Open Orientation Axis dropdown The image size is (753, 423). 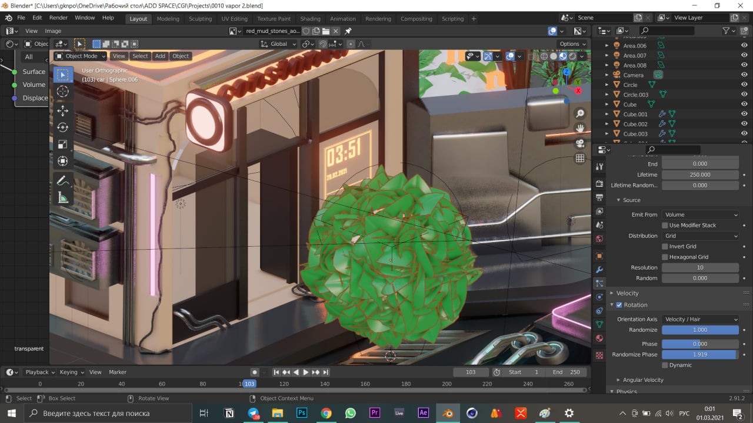click(700, 319)
